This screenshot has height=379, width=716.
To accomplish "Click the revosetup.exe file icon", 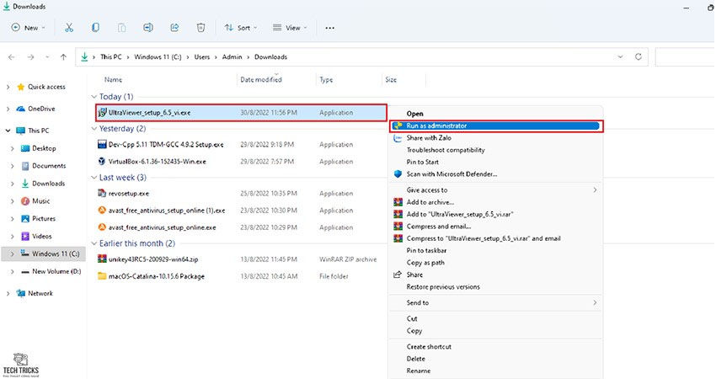I will click(x=102, y=193).
